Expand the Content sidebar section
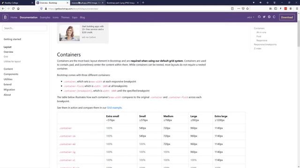Viewport: 300px width, 168px height. tap(8, 69)
